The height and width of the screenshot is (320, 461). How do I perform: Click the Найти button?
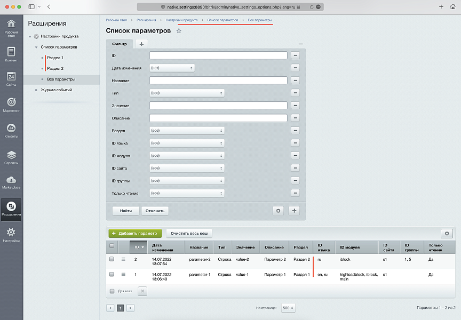click(x=126, y=211)
